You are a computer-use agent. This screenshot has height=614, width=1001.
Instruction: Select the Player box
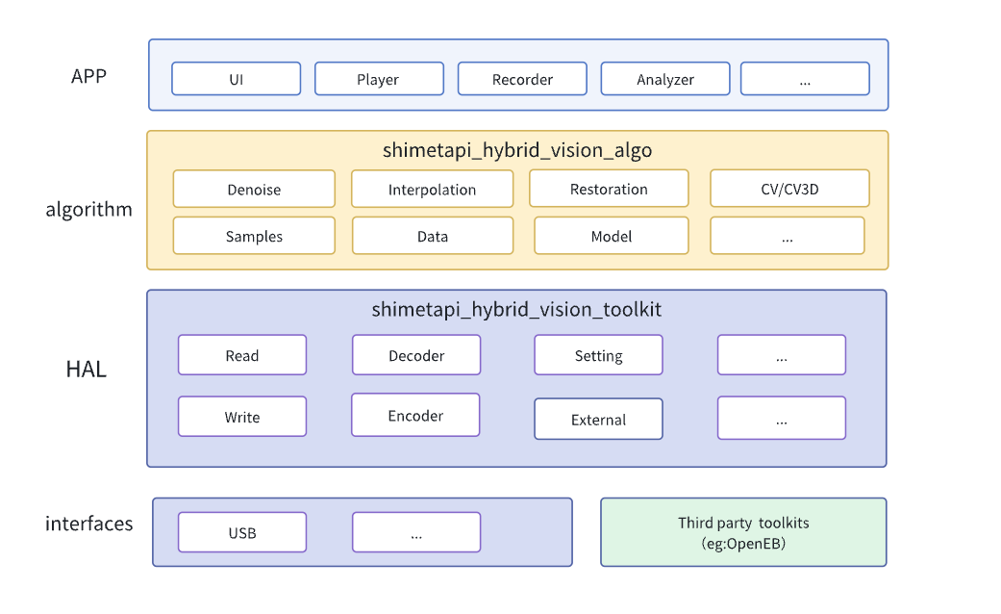tap(379, 79)
